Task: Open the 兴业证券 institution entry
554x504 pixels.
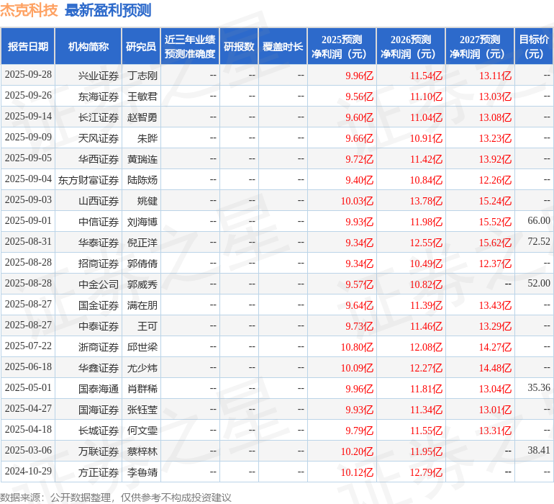Action: 99,75
